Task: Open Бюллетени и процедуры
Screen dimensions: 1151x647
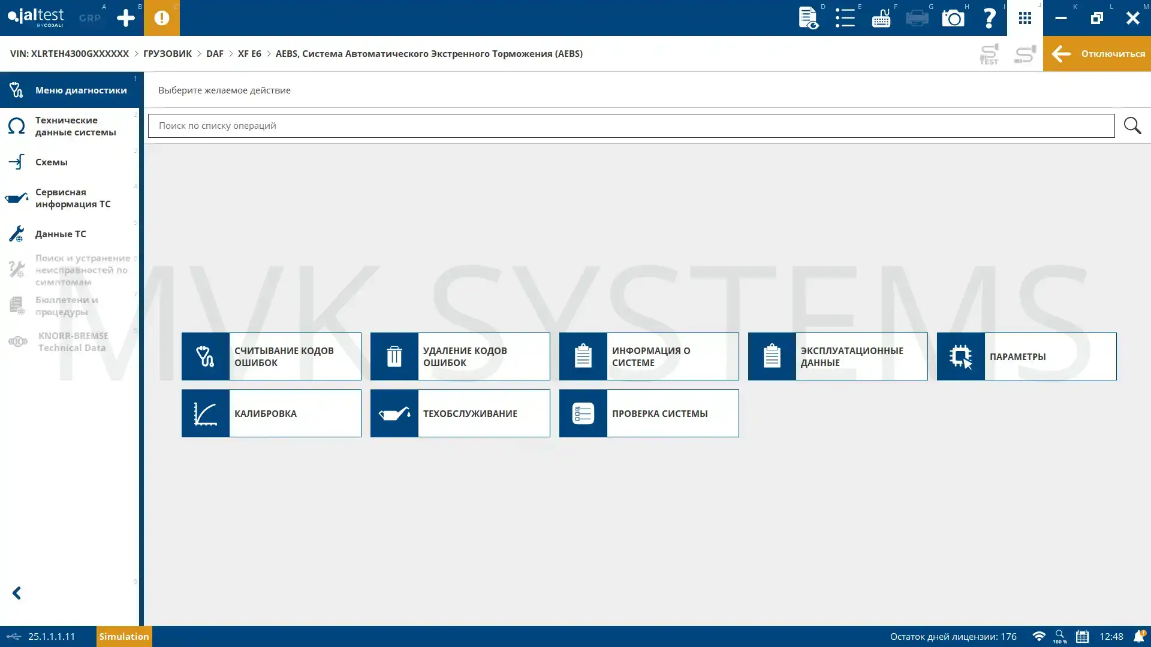Action: 70,306
